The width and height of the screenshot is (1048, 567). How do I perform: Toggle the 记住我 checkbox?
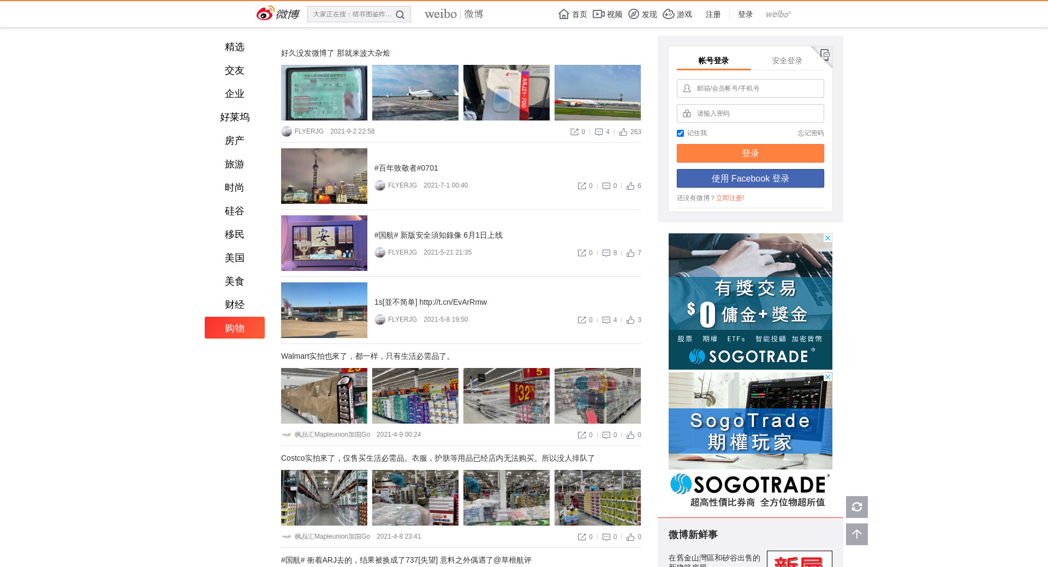click(680, 133)
